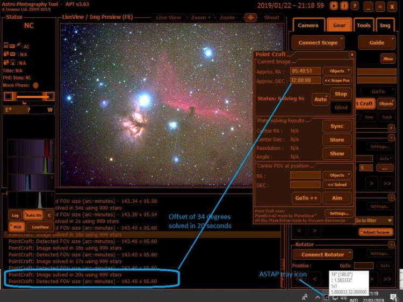
Task: Click the LiveView button under histogram
Action: coord(40,227)
